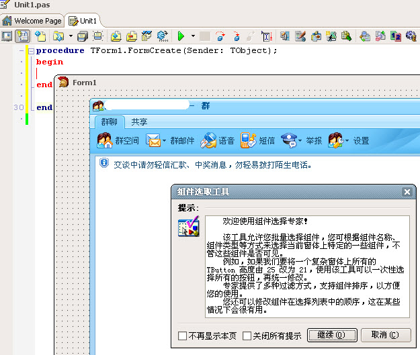Image resolution: width=420 pixels, height=355 pixels.
Task: Expand the 举报 dropdown arrow
Action: coord(300,141)
